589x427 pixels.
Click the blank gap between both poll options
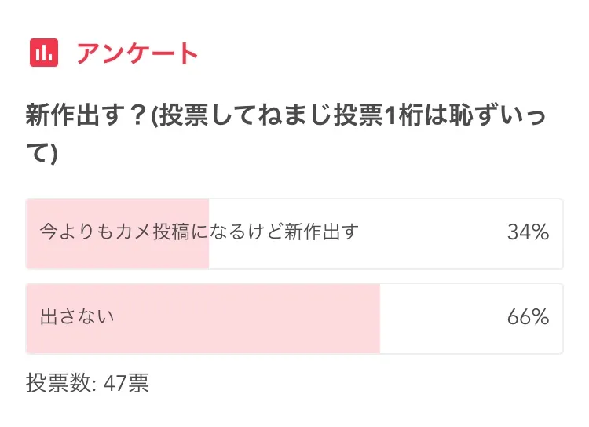point(294,276)
